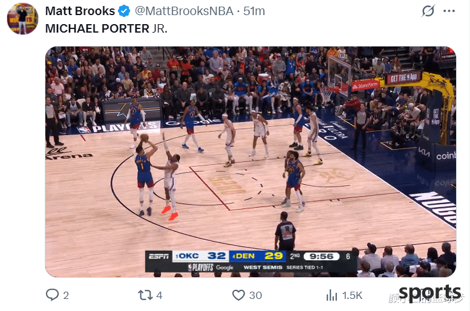Click the blue verified badge icon

click(124, 11)
